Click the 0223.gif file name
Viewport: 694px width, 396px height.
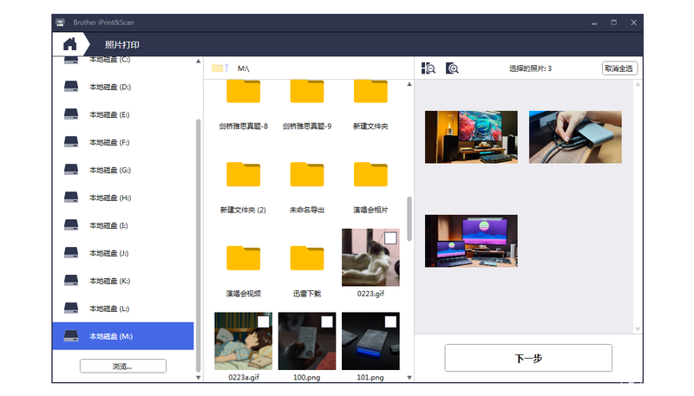pyautogui.click(x=370, y=294)
